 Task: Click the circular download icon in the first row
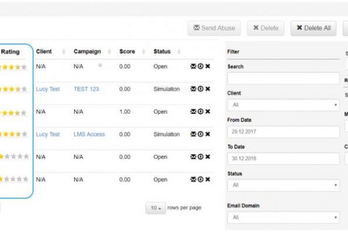201,67
